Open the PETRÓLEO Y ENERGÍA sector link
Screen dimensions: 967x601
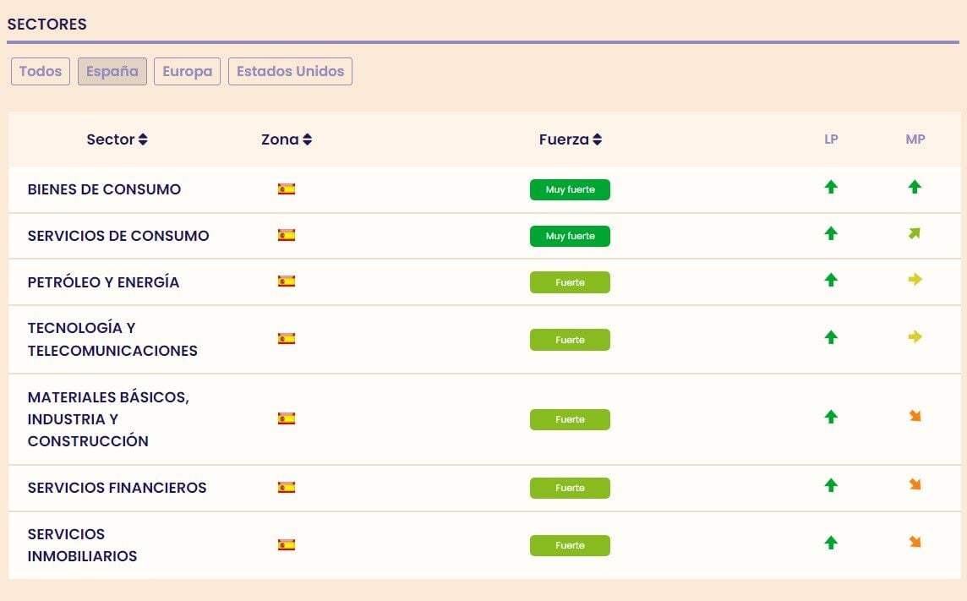pyautogui.click(x=103, y=282)
